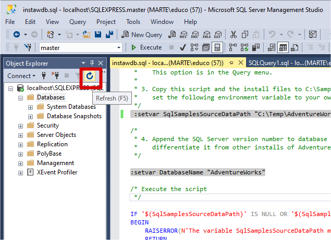This screenshot has height=240, width=331.
Task: Expand the Replication folder
Action: [20, 145]
